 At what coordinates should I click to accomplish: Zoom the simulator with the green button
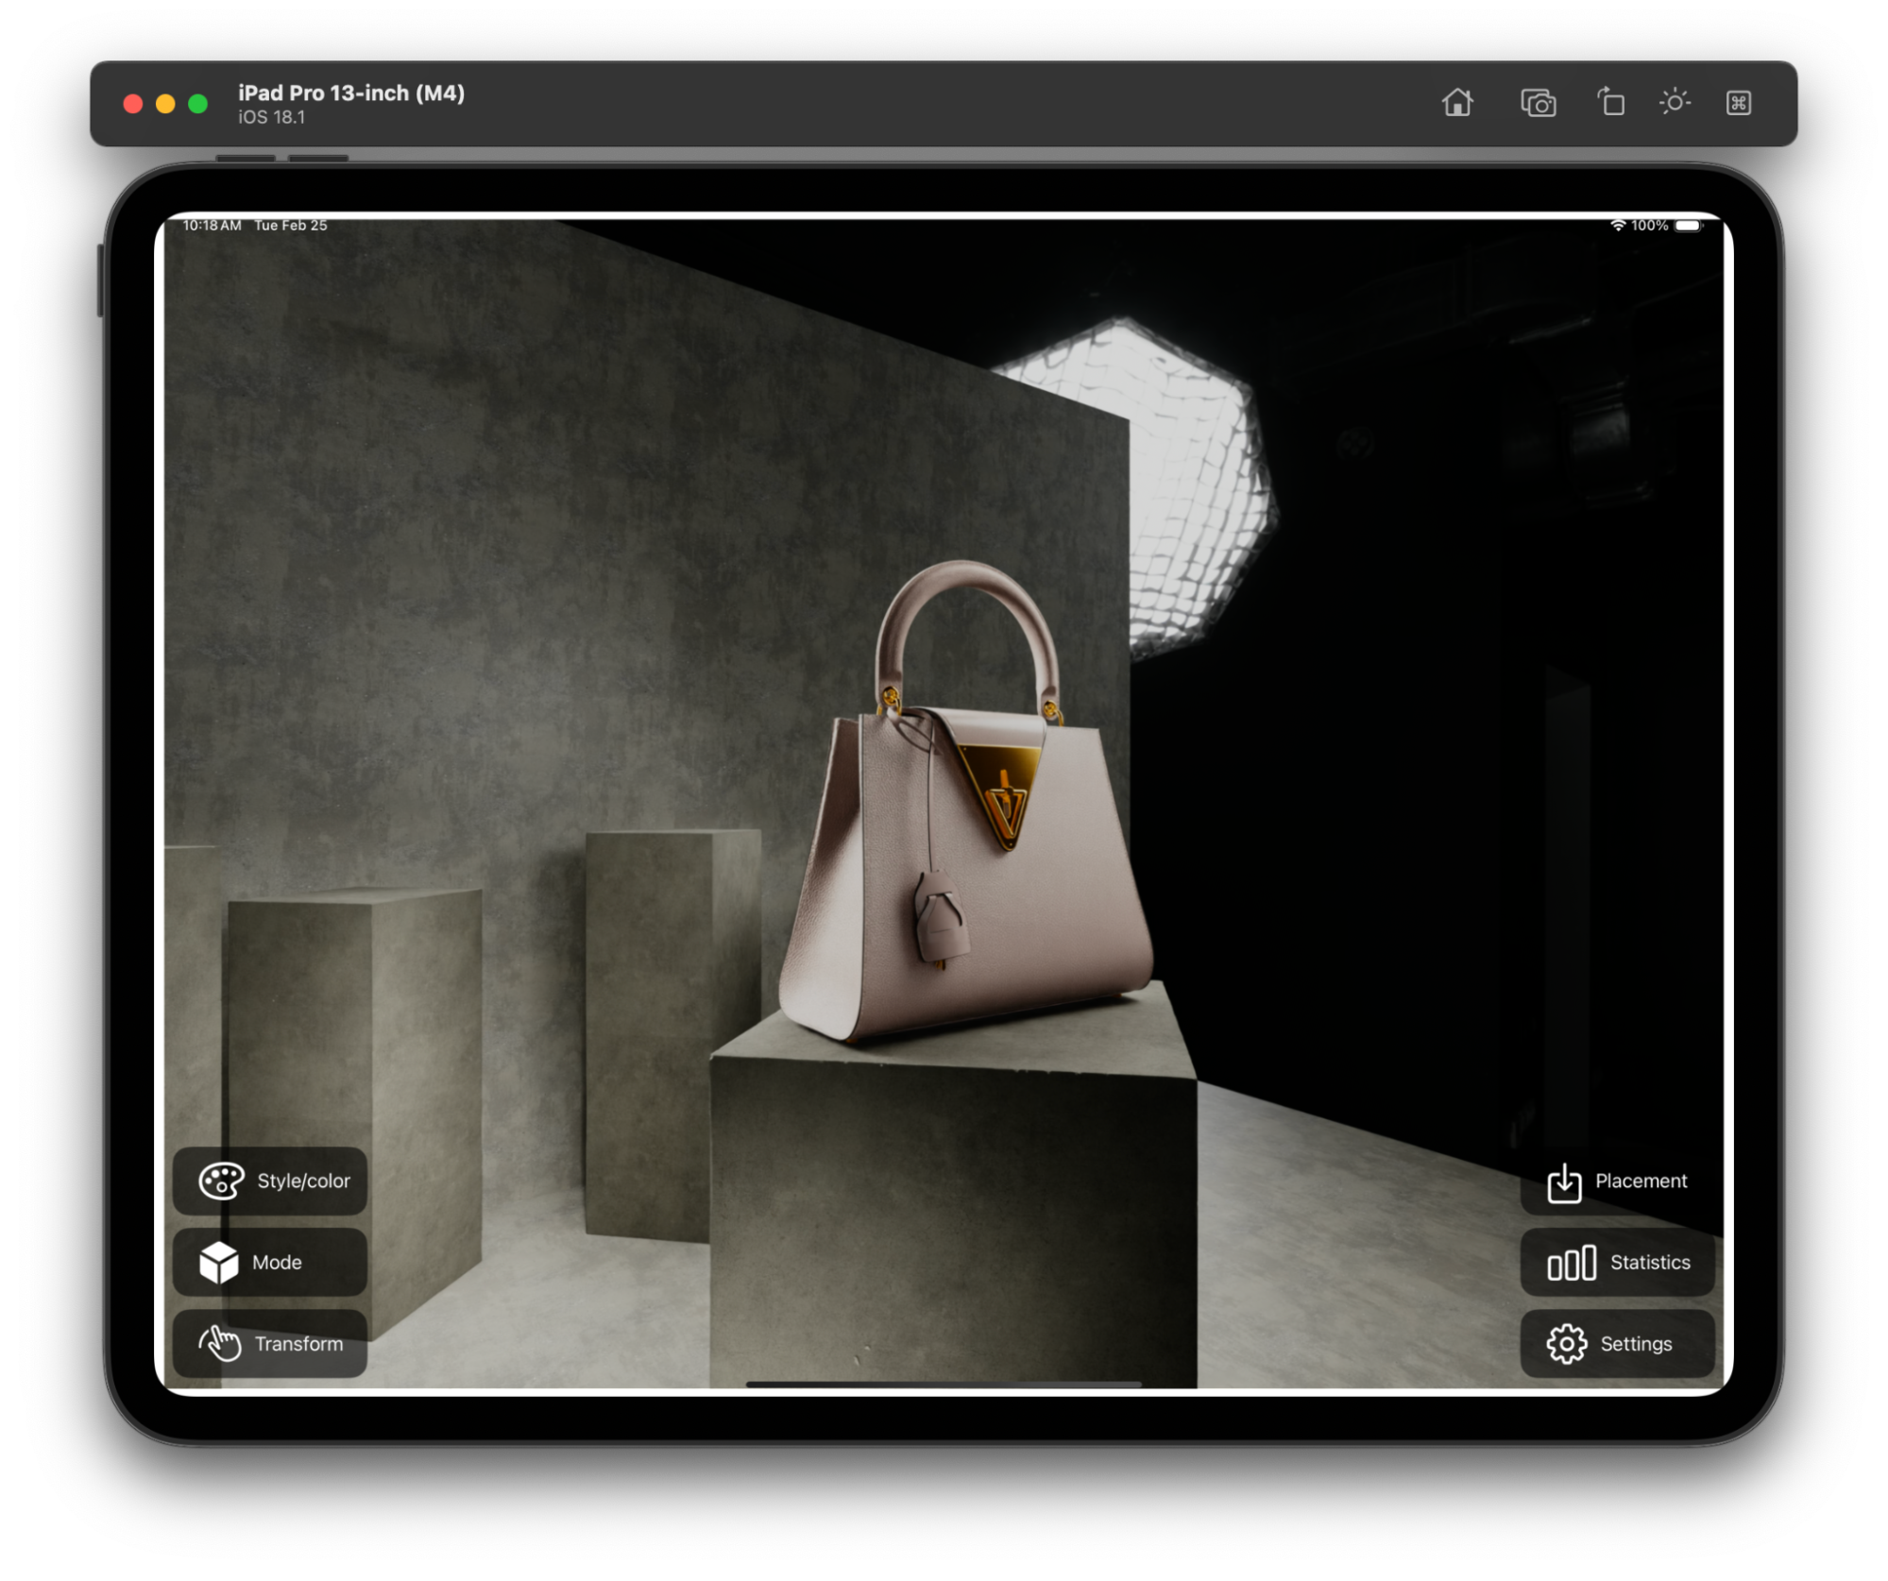[197, 103]
